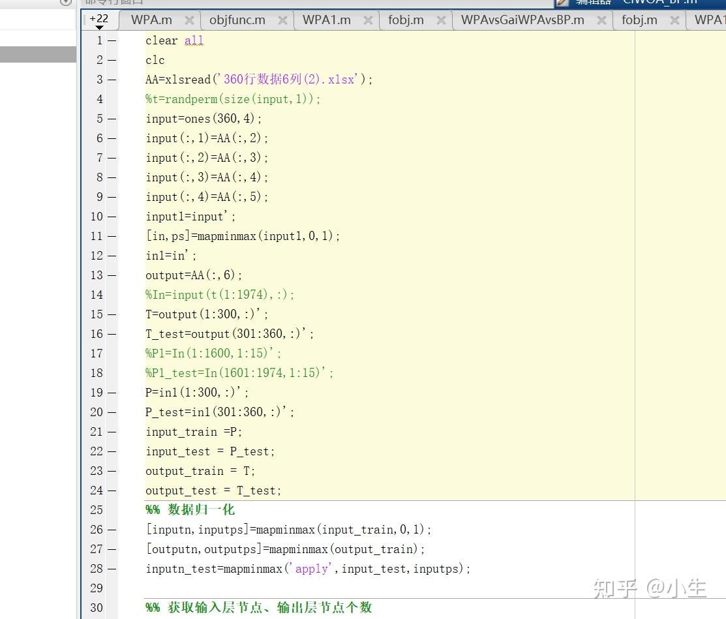Click "T_test=output(301:360,:)';" line
Viewport: 726px width, 619px height.
(230, 334)
